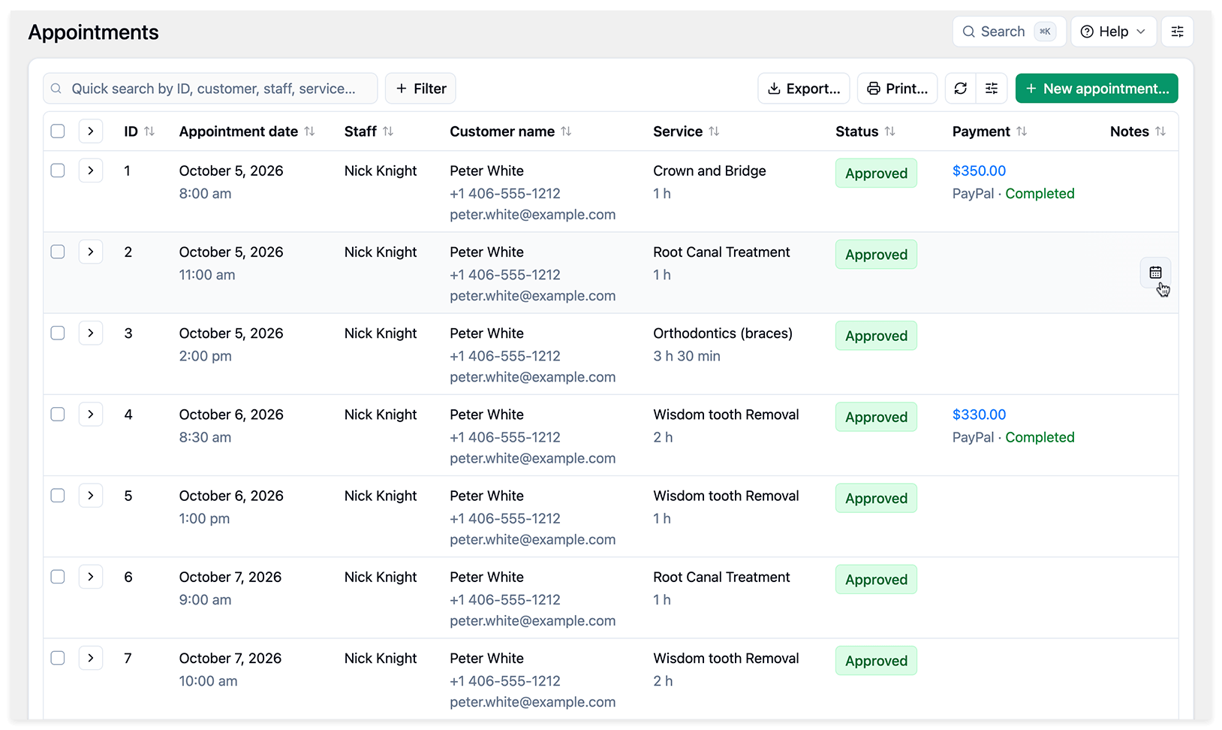Sort by Notes column arrows
The image size is (1222, 730).
(x=1160, y=131)
